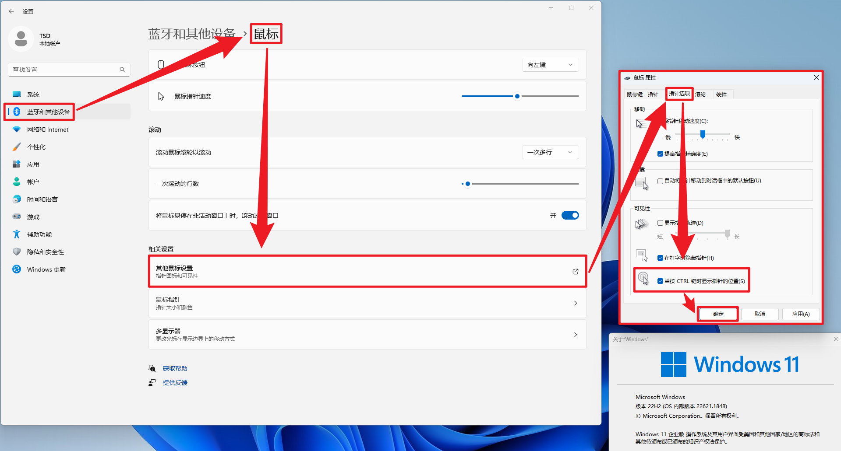Screen dimensions: 841x451
Task: Check 自动将指针移动到默认按钮(U) checkbox
Action: 660,181
